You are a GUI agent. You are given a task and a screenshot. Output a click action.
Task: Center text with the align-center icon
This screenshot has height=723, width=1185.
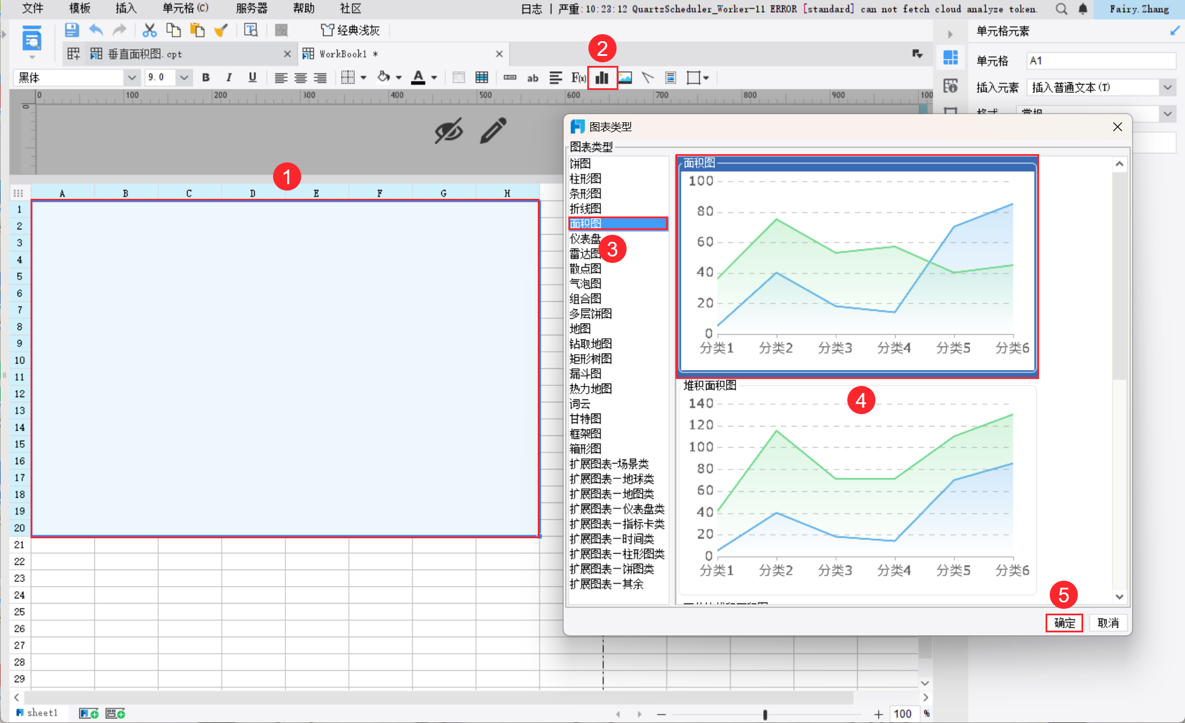click(x=301, y=78)
